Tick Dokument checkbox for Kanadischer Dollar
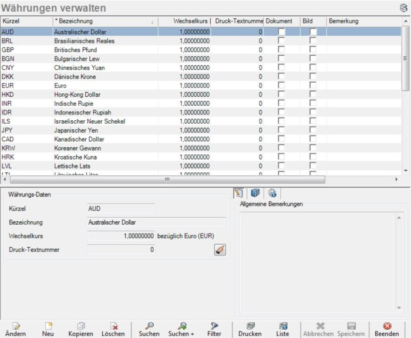 281,139
